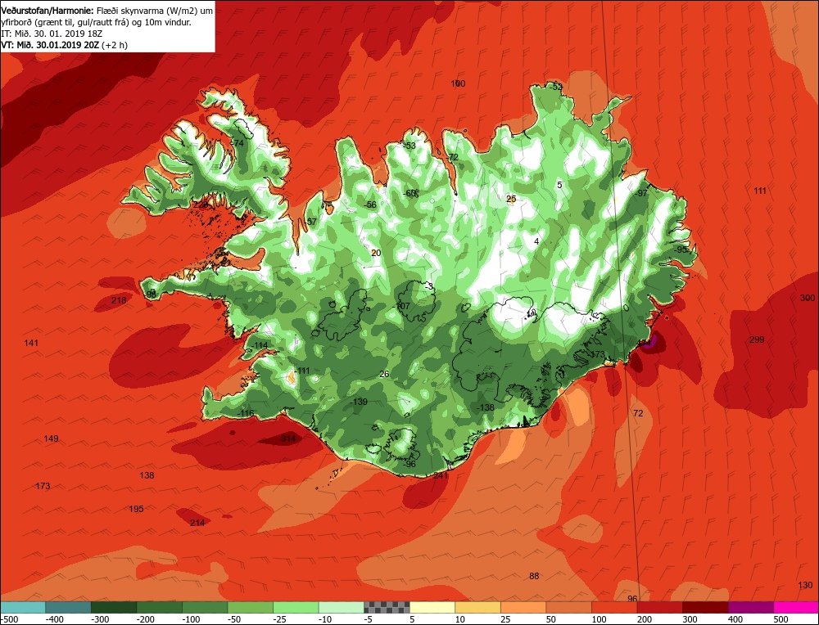Click the -100 legend label
The image size is (819, 625).
coord(191,619)
